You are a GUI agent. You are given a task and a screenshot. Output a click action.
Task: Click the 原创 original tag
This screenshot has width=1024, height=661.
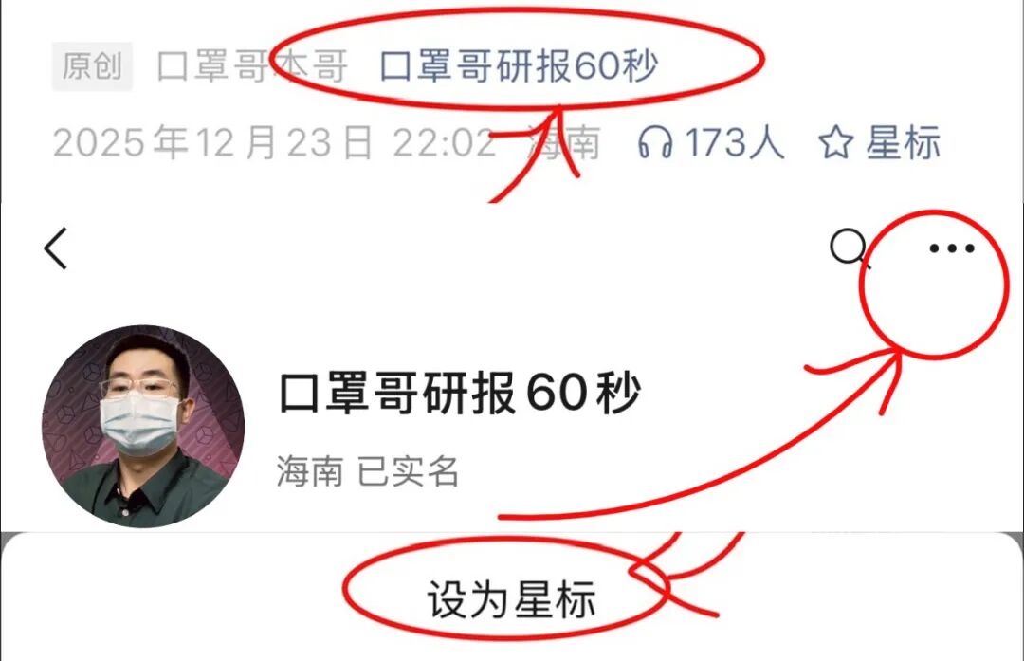click(x=92, y=66)
